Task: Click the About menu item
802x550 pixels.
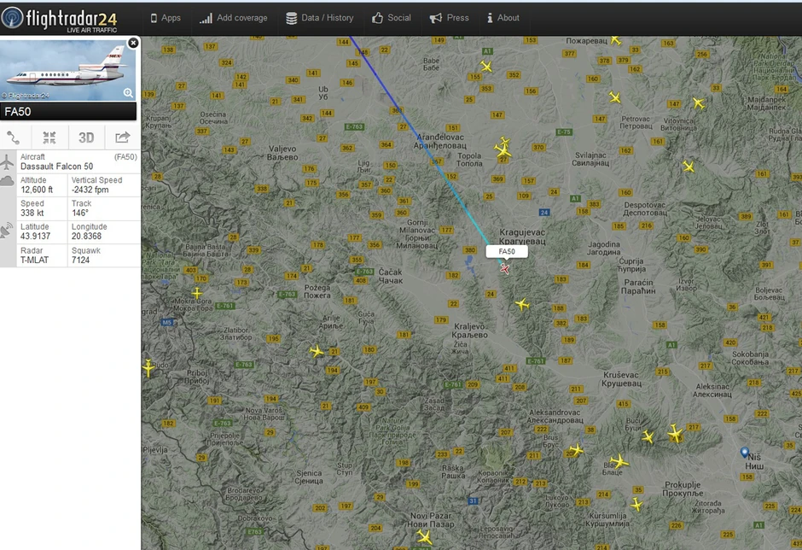Action: click(x=503, y=17)
